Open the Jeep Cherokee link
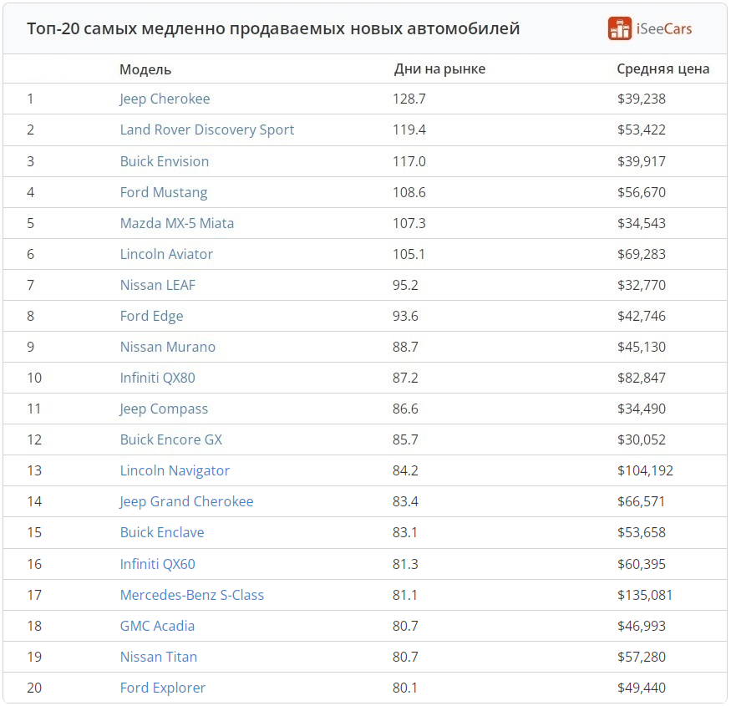Image resolution: width=731 pixels, height=706 pixels. pyautogui.click(x=165, y=99)
